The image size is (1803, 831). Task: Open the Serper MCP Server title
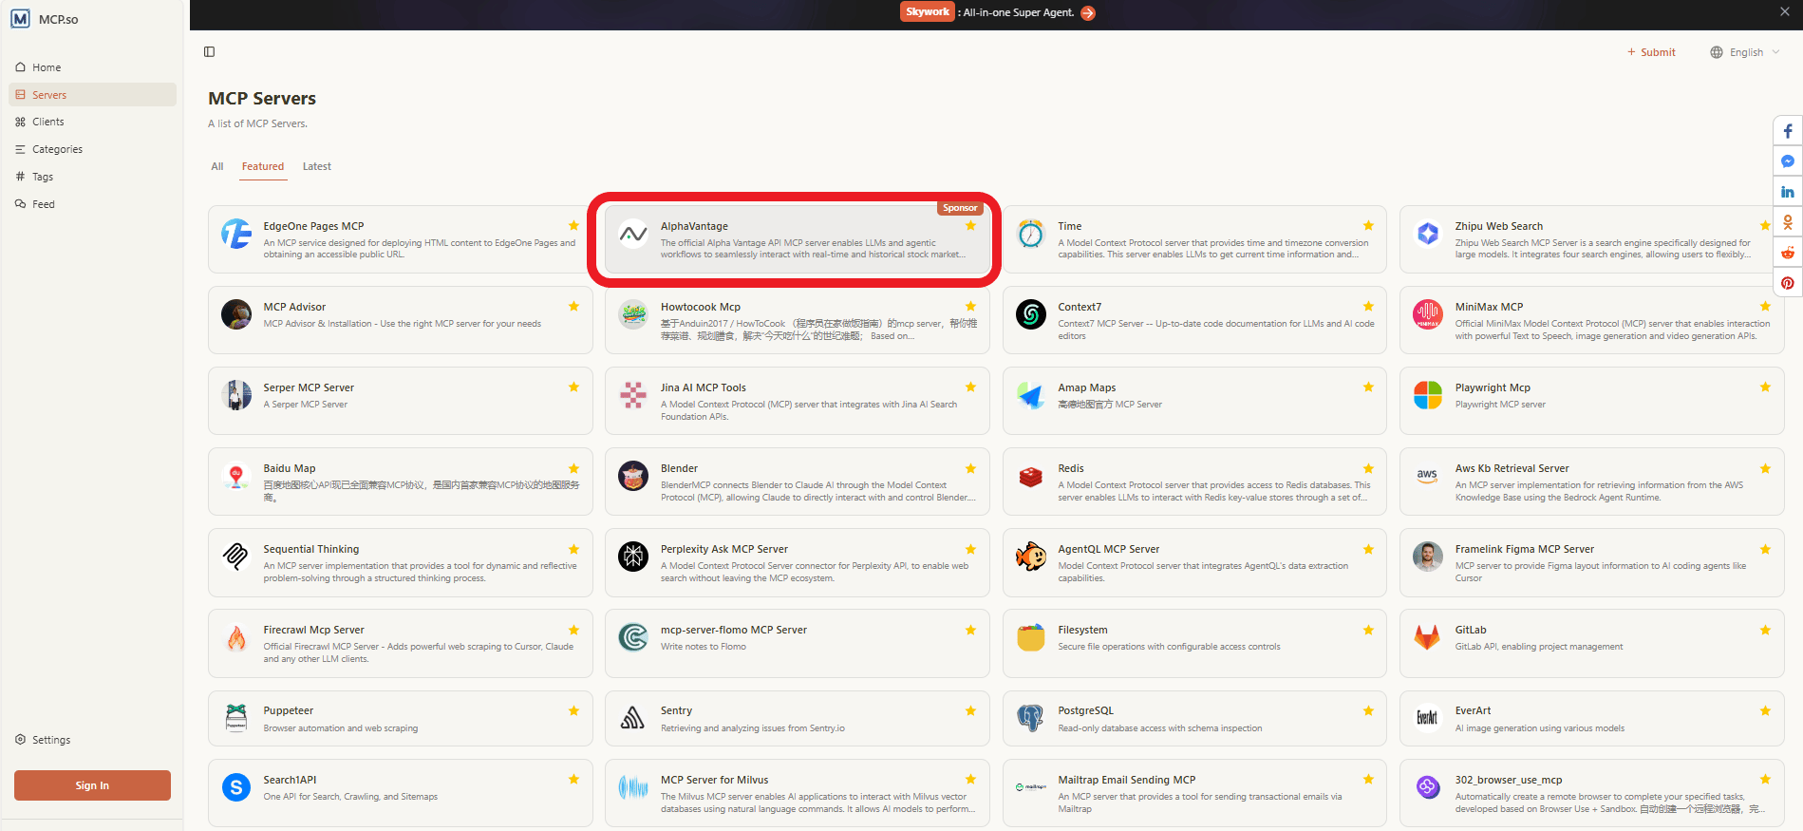[x=309, y=387]
